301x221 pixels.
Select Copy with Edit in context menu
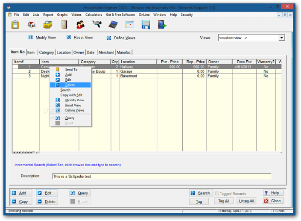coord(71,95)
